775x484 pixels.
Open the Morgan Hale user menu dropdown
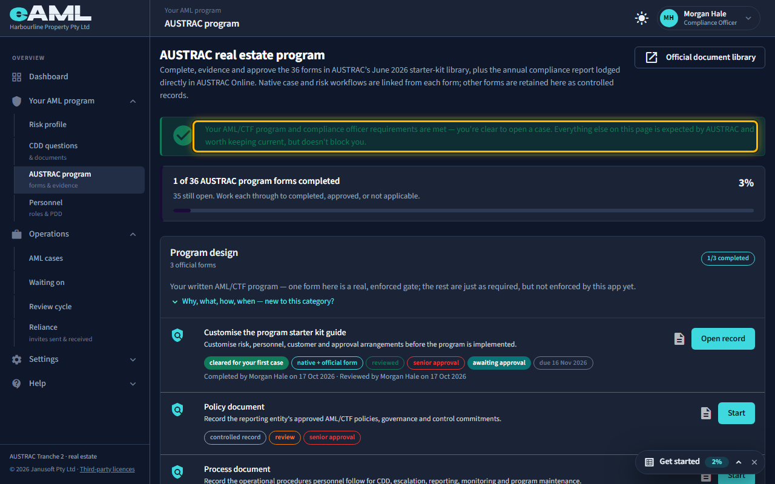coord(748,18)
